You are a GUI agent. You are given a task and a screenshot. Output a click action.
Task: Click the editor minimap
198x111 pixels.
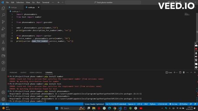click(187, 14)
